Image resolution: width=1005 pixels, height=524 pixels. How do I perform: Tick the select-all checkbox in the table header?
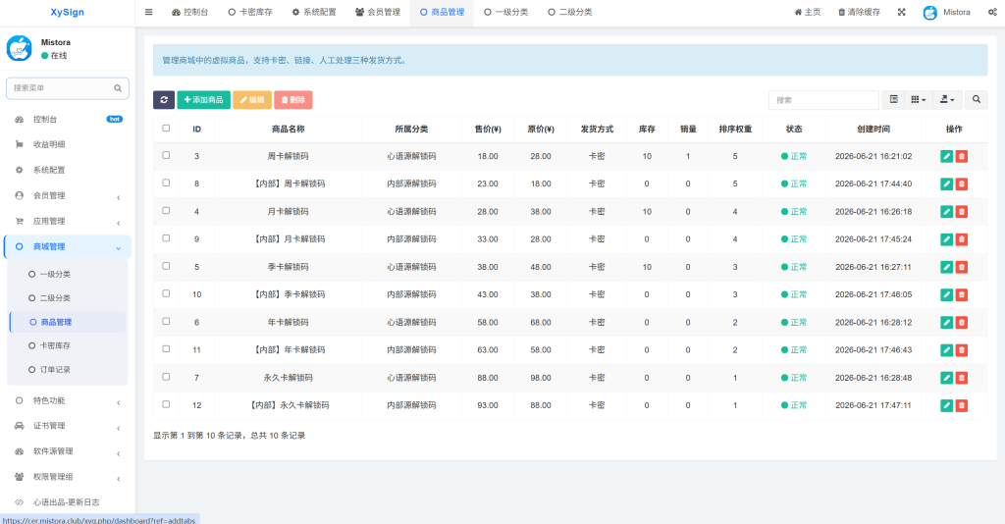[166, 129]
